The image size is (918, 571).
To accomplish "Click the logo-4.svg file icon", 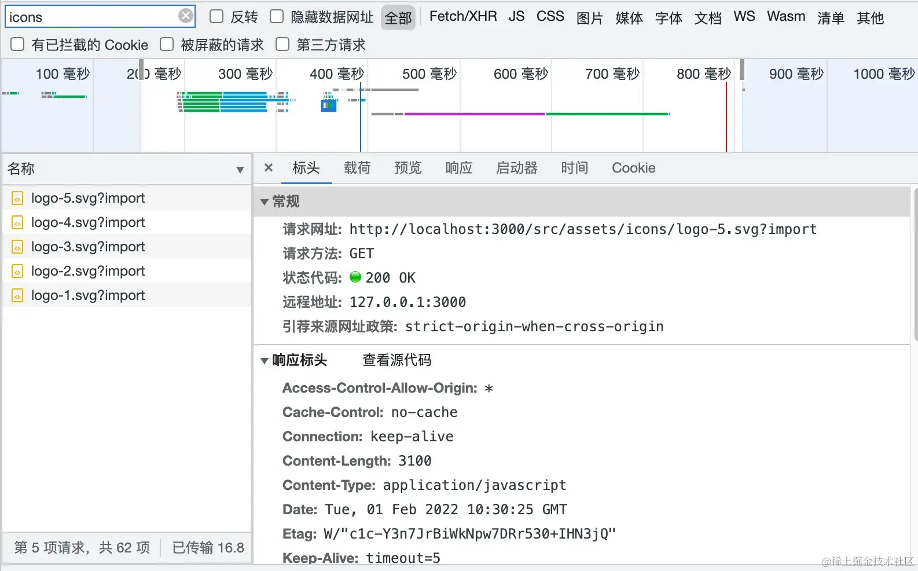I will (x=17, y=223).
